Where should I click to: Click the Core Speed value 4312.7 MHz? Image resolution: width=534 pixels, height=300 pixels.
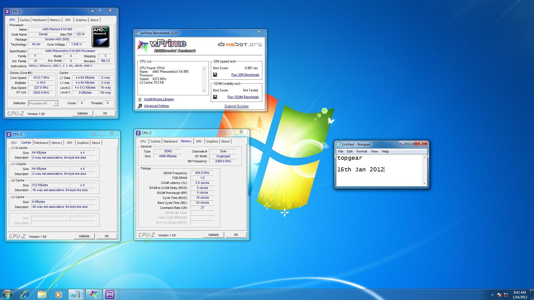pyautogui.click(x=41, y=78)
